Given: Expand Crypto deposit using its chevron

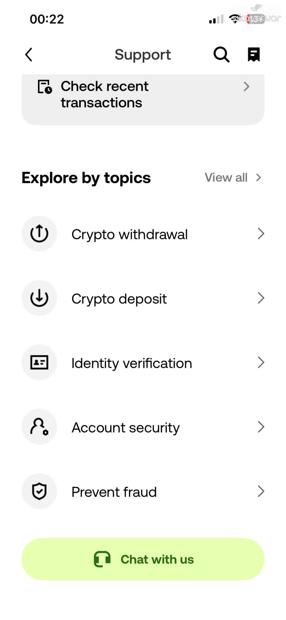Looking at the screenshot, I should [261, 298].
